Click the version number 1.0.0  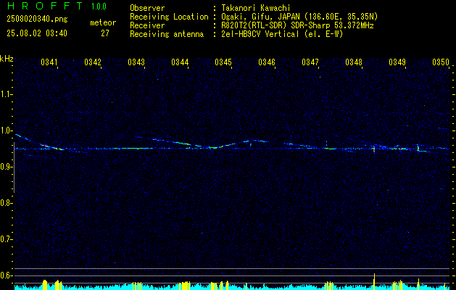tap(99, 6)
